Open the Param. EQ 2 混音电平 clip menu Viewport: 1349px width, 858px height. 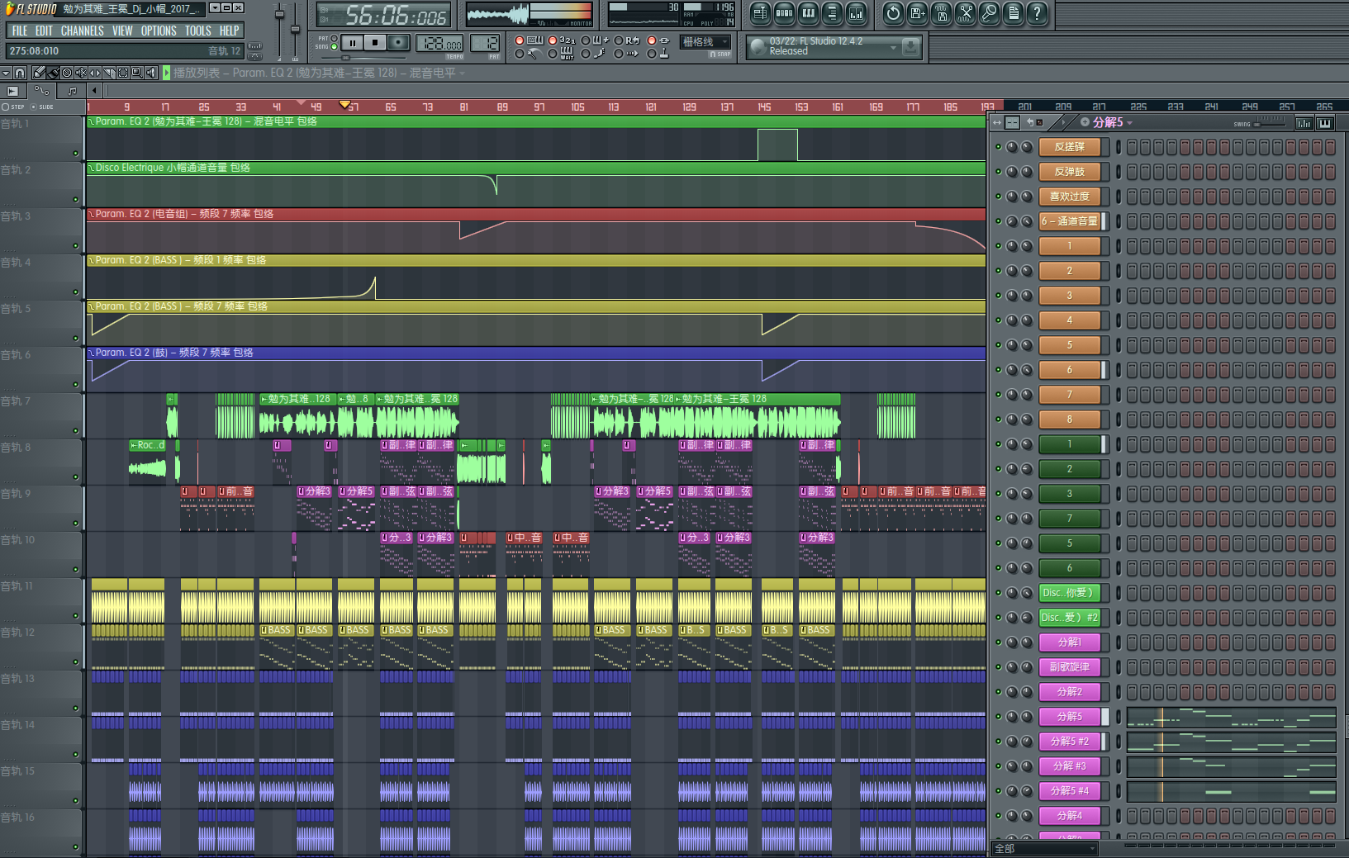pyautogui.click(x=91, y=121)
